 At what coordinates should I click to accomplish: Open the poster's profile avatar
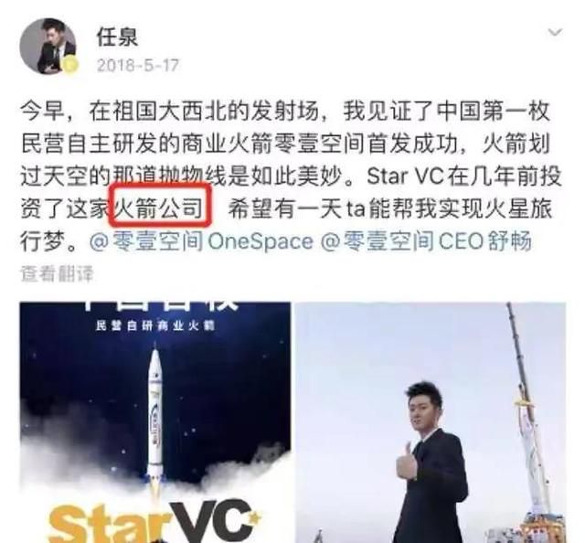(x=48, y=46)
